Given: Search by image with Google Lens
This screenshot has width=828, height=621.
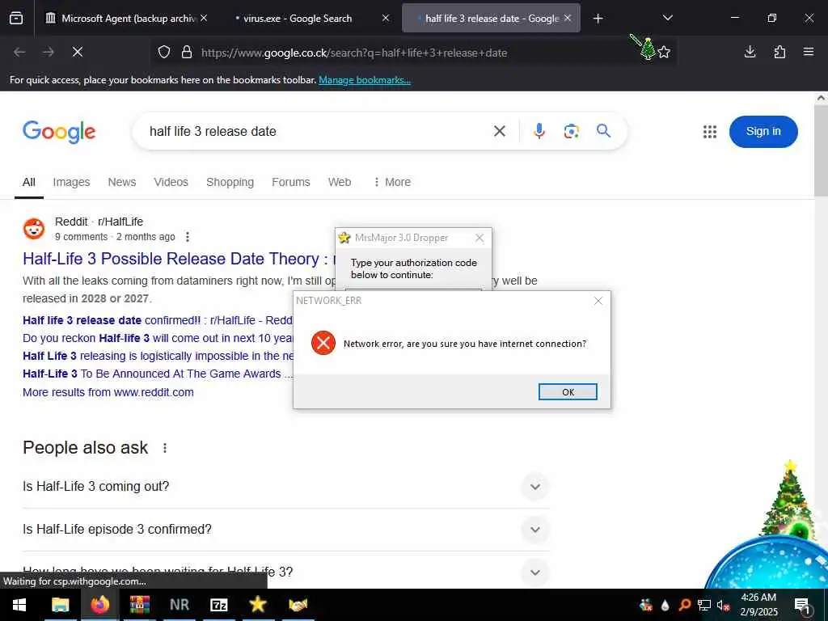Looking at the screenshot, I should coord(572,131).
